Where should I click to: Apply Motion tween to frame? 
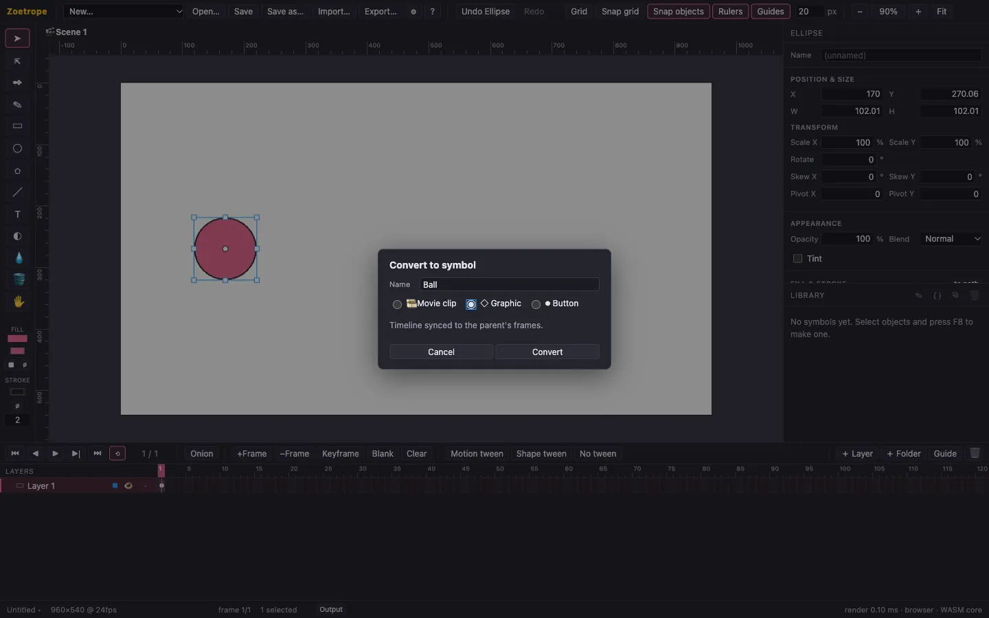click(x=477, y=453)
